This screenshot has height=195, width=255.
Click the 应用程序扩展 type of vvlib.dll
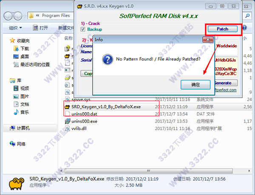(209, 129)
